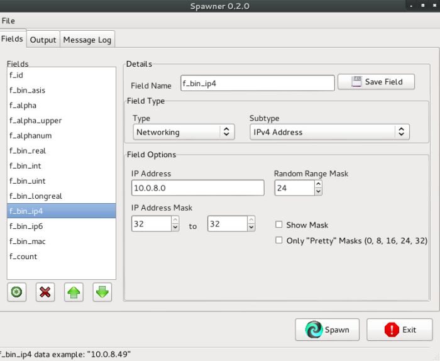Select f_alpha in the fields list
Image resolution: width=440 pixels, height=361 pixels.
click(x=62, y=106)
